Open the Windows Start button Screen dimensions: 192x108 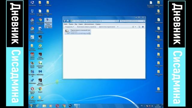point(31,106)
